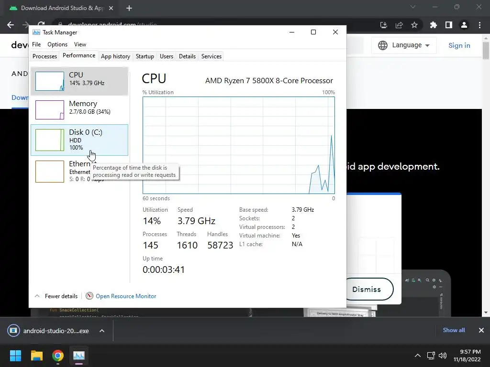Click the Sign in link
The width and height of the screenshot is (490, 367).
(459, 45)
